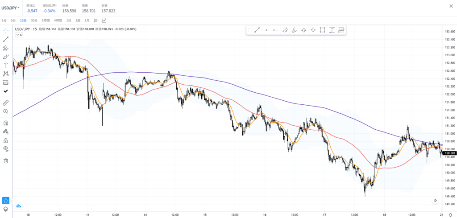Select the Text tool in left sidebar
Image resolution: width=457 pixels, height=218 pixels.
coord(6,65)
